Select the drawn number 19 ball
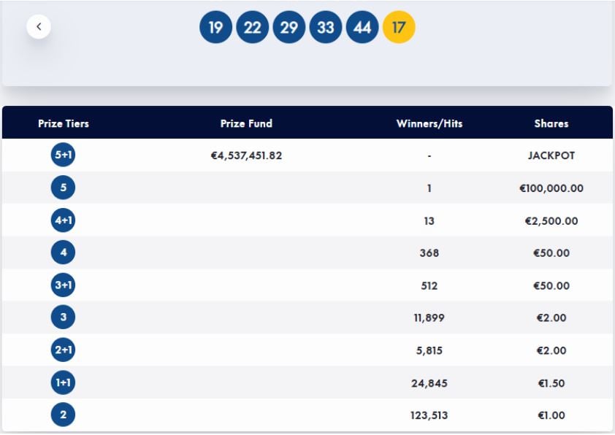This screenshot has height=435, width=615. pyautogui.click(x=215, y=28)
